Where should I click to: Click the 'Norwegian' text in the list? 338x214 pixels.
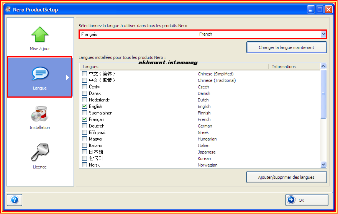pos(208,165)
